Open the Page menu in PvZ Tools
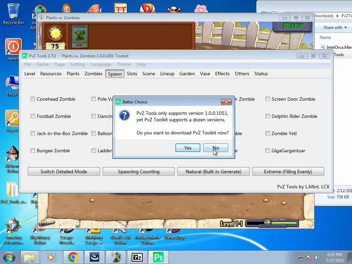The image size is (352, 264). (59, 64)
